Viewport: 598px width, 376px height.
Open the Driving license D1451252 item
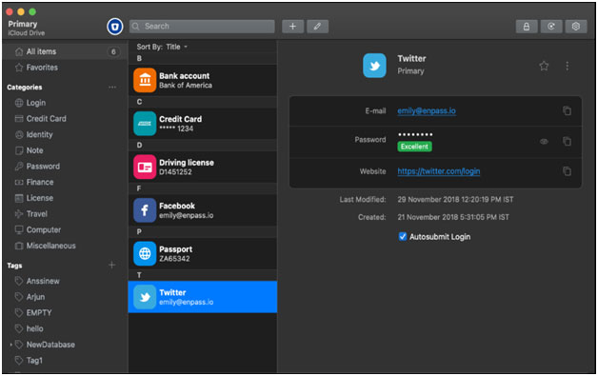tap(203, 167)
